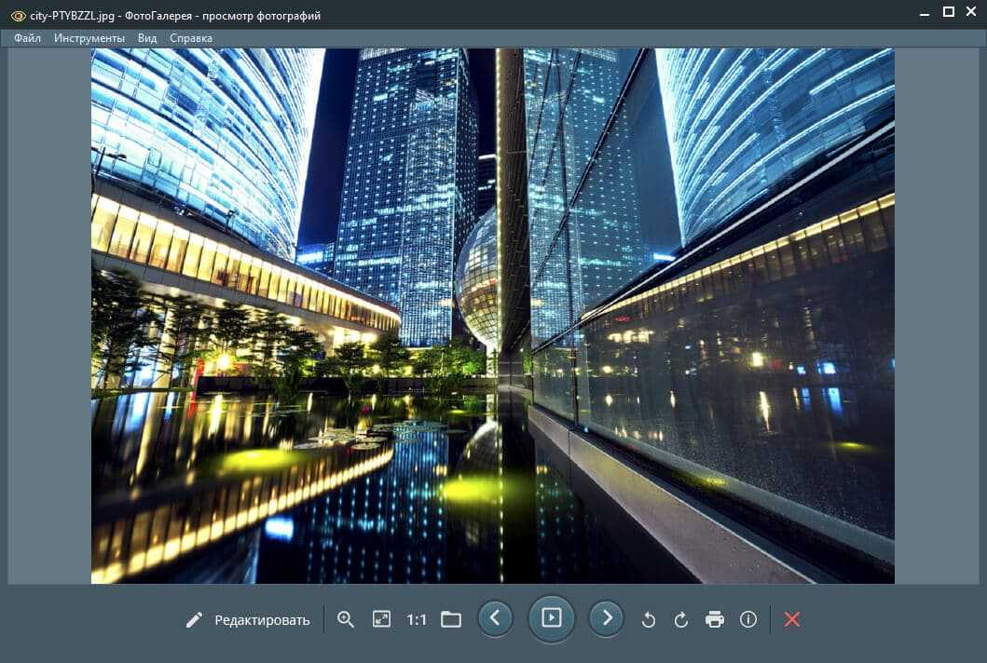Screen dimensions: 987x663
Task: Rotate the photo clockwise
Action: pyautogui.click(x=681, y=619)
